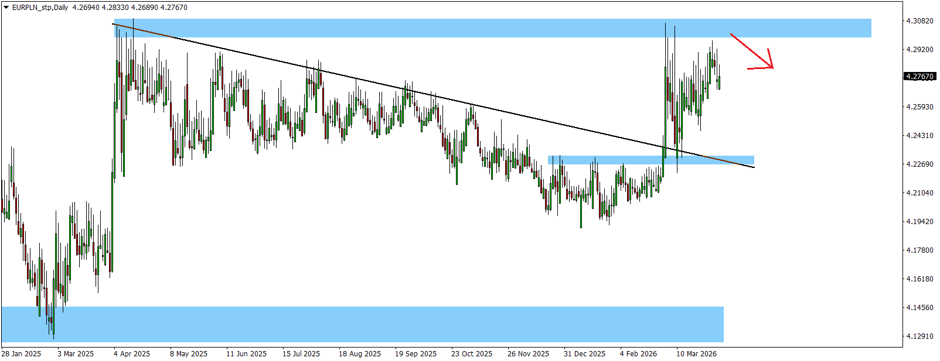This screenshot has height=361, width=940.
Task: Click the 4 Apr 2025 date label
Action: tap(132, 354)
